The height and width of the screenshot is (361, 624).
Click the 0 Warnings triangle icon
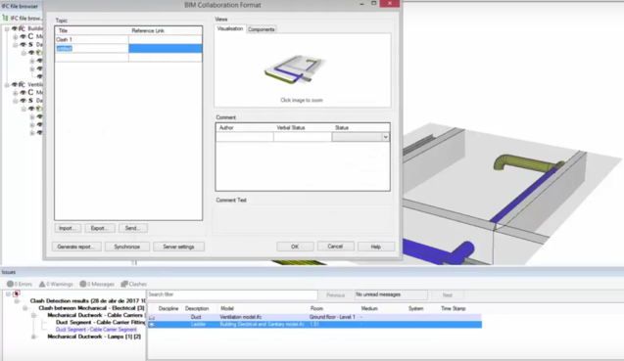coord(42,284)
